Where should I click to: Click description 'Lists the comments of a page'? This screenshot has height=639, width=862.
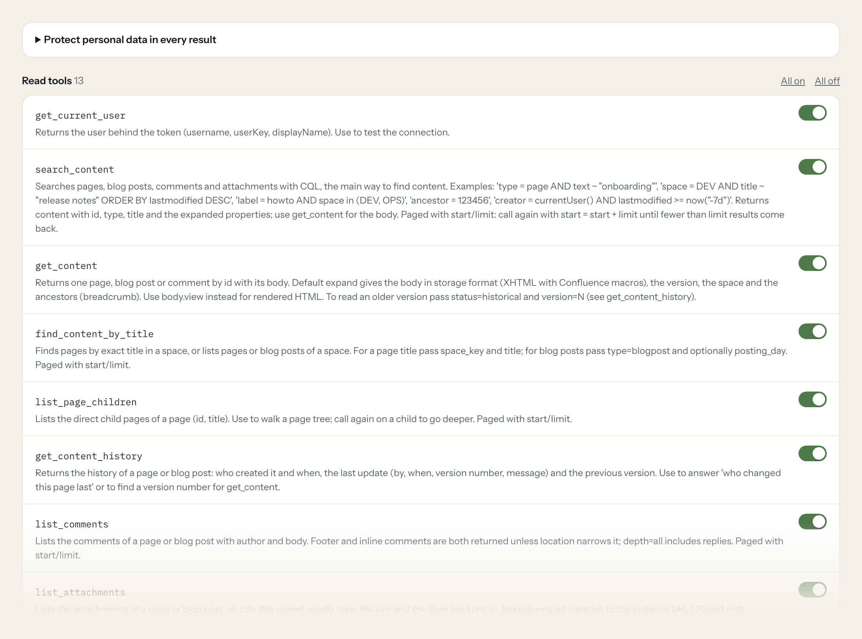[409, 548]
